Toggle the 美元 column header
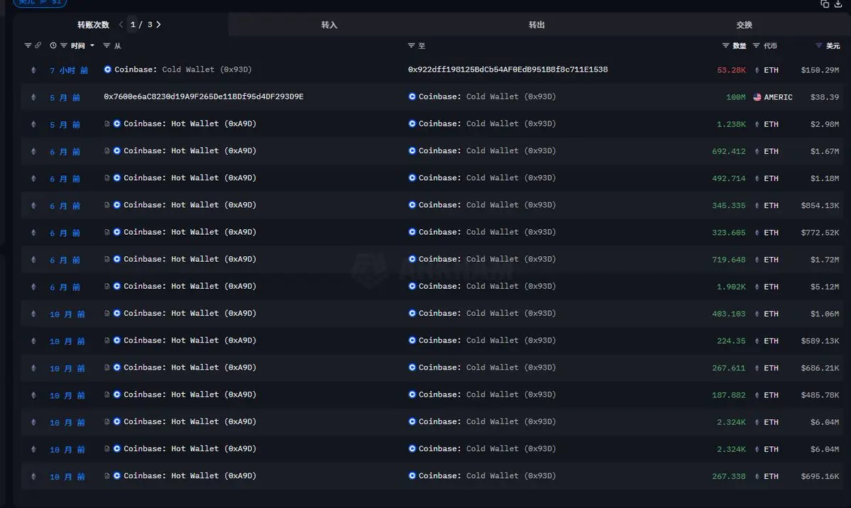The image size is (851, 508). click(x=833, y=45)
